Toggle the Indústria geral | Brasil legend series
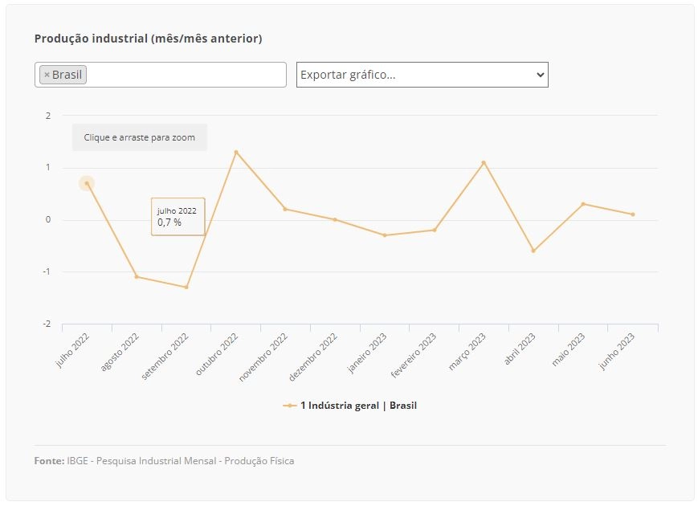Screen dimensions: 698x506 point(350,406)
